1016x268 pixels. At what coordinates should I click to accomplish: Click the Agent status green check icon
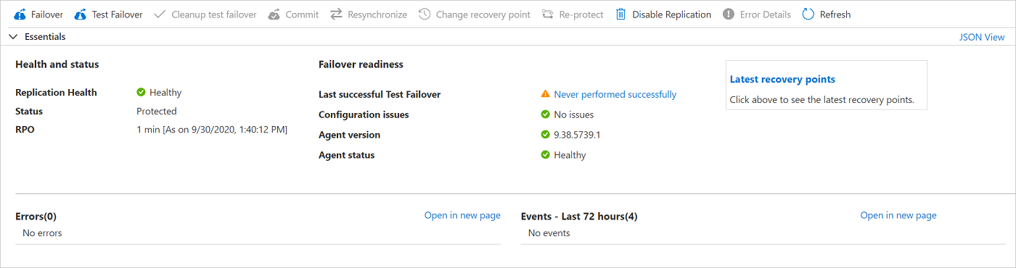click(x=545, y=155)
